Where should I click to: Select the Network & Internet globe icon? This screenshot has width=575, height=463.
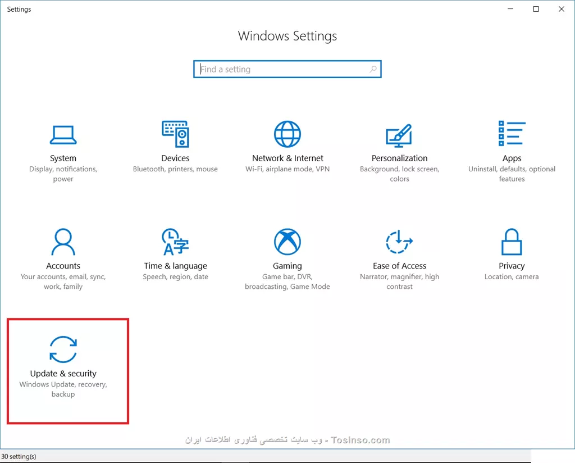click(x=287, y=134)
